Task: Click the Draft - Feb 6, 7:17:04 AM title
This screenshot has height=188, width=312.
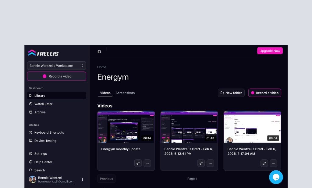Action: click(x=252, y=151)
